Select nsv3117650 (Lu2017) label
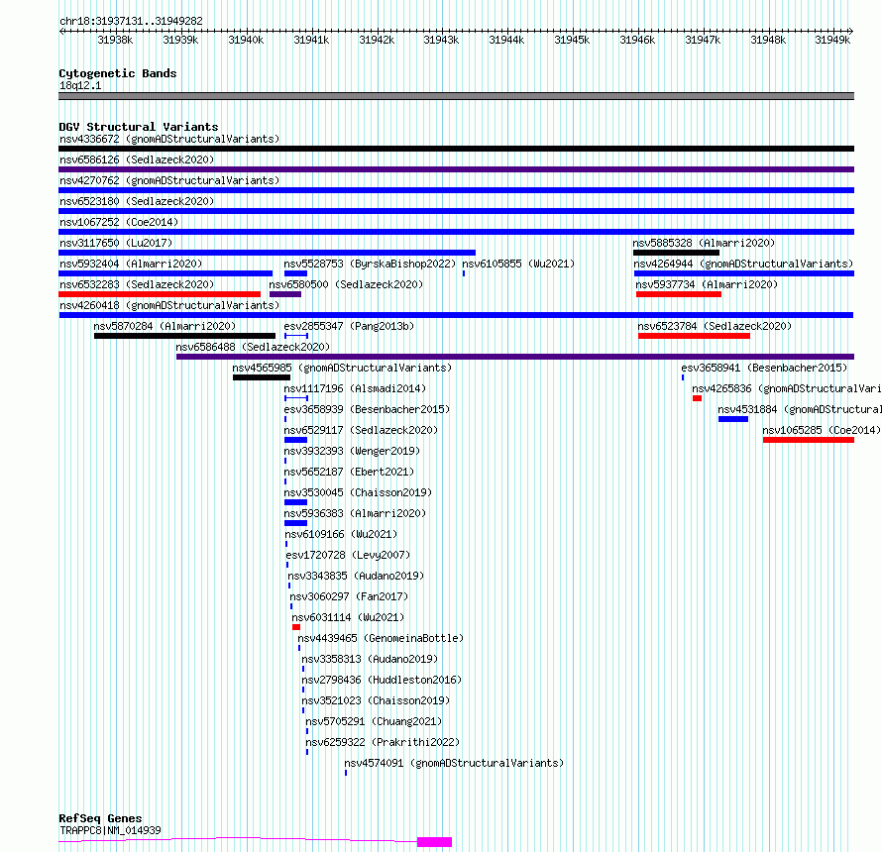Screen dimensions: 882x852 [116, 243]
